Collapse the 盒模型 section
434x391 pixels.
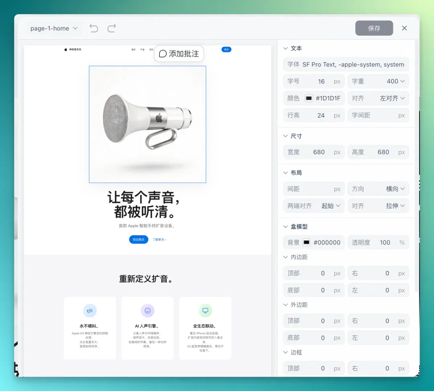point(285,227)
